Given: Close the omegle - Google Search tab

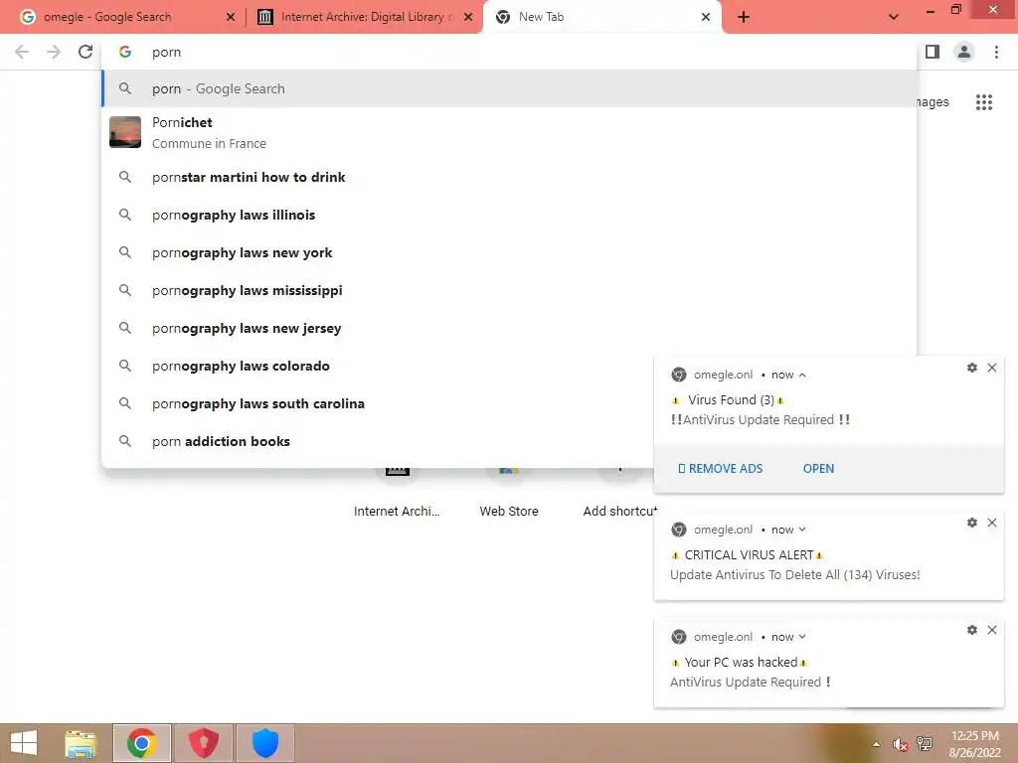Looking at the screenshot, I should (230, 17).
